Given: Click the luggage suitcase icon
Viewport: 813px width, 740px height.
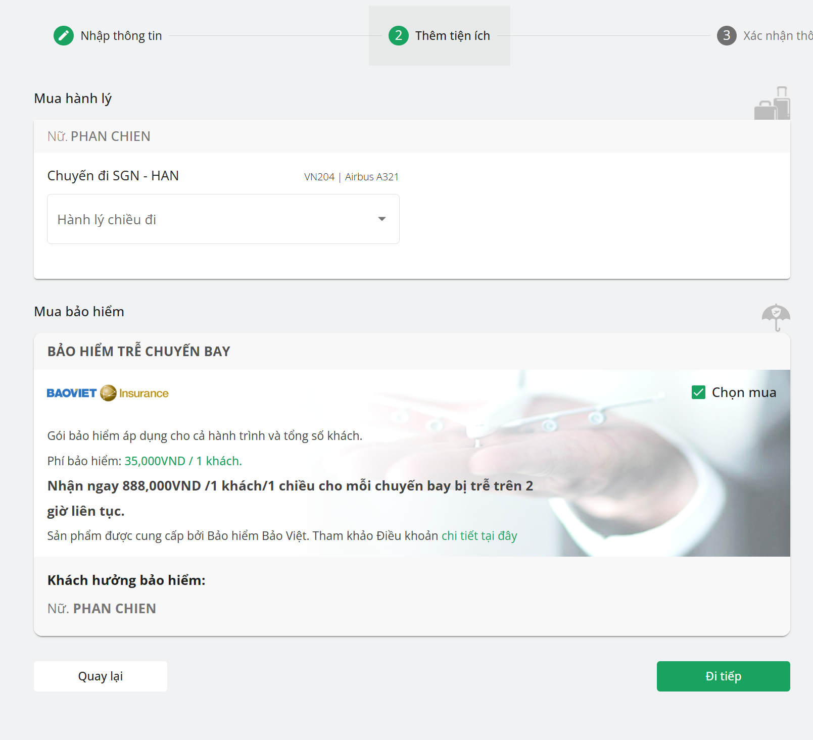Looking at the screenshot, I should (772, 104).
